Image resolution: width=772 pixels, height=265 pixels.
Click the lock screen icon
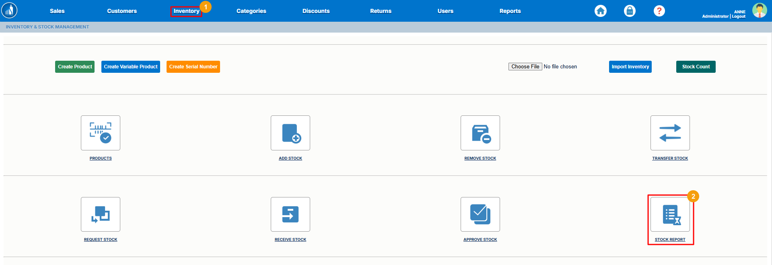(630, 11)
